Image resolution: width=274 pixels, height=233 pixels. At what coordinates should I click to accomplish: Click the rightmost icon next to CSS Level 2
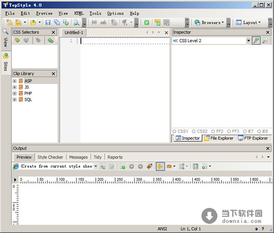(265, 41)
